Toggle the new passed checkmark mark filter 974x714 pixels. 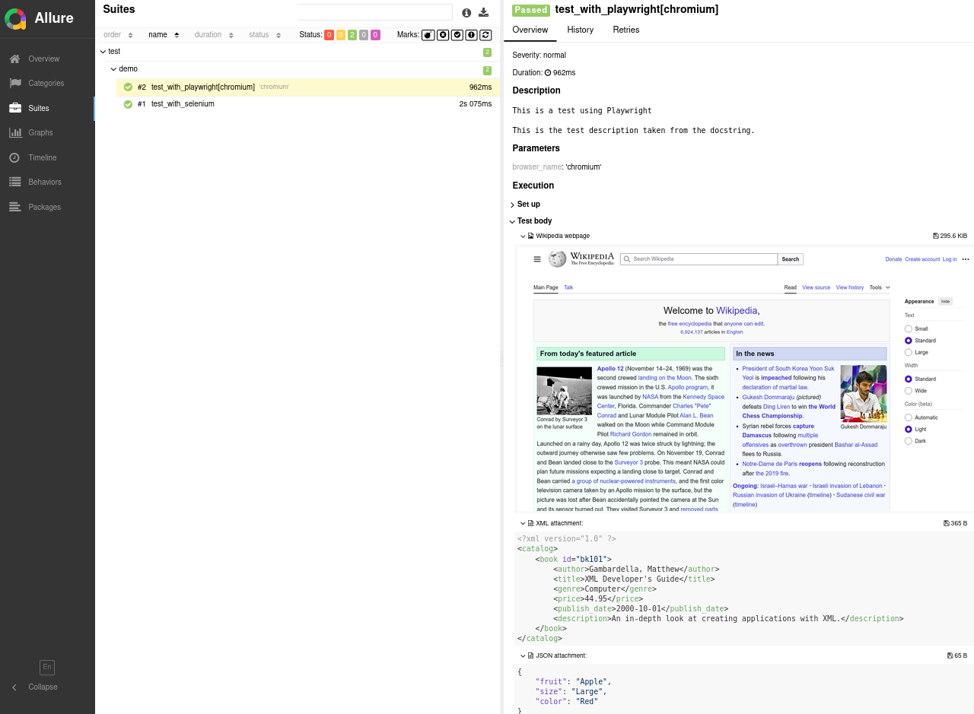[457, 35]
